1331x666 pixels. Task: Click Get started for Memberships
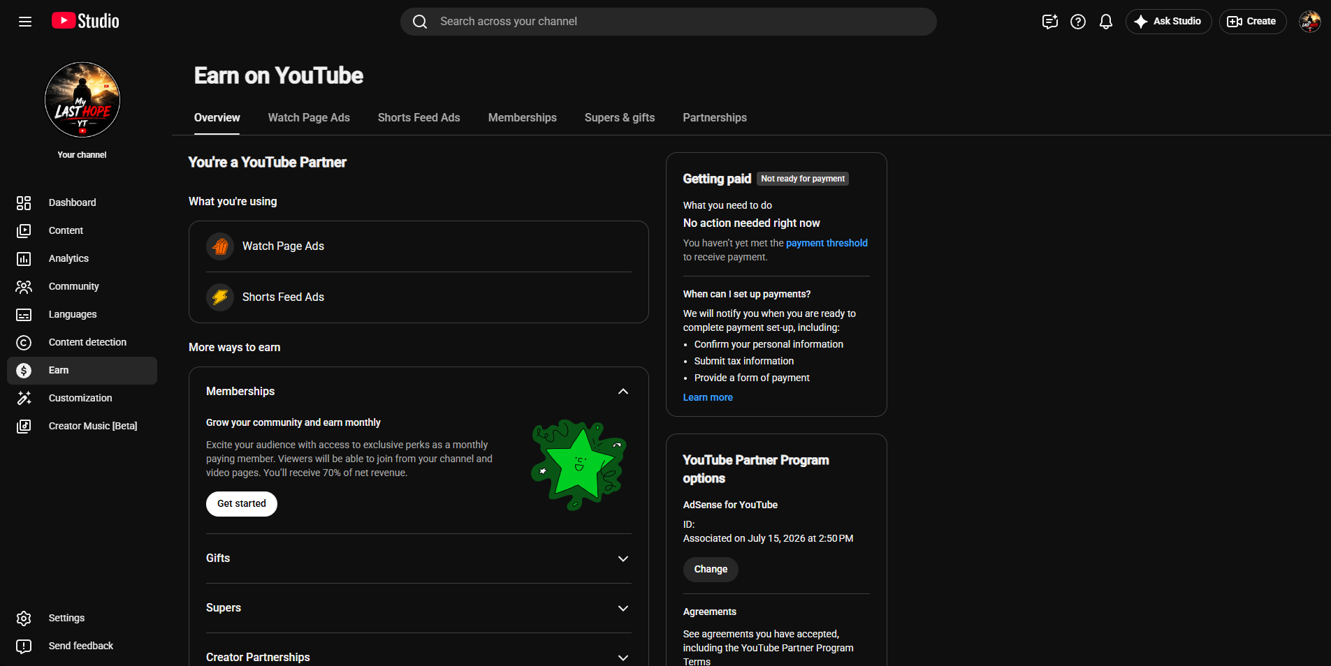click(242, 504)
